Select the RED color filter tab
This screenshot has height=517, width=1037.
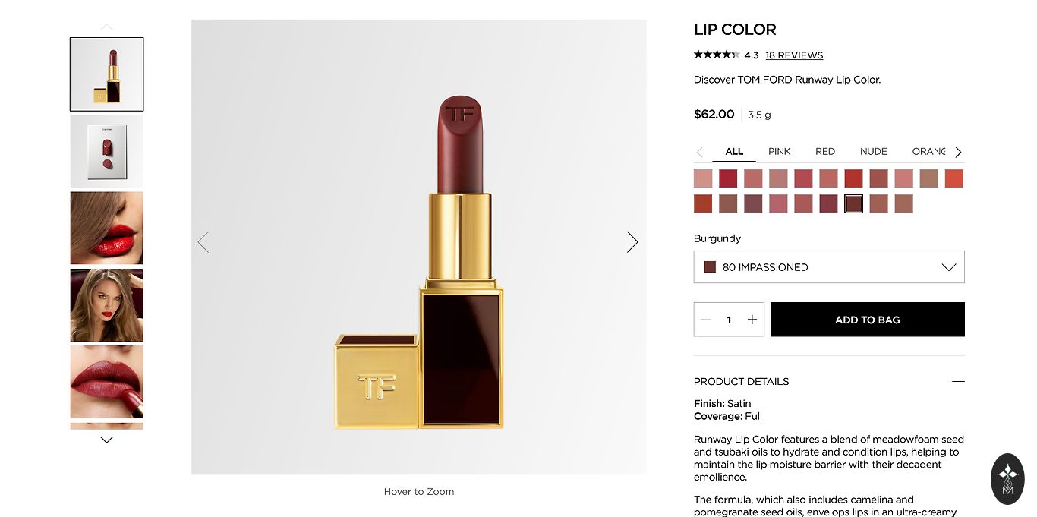click(824, 151)
